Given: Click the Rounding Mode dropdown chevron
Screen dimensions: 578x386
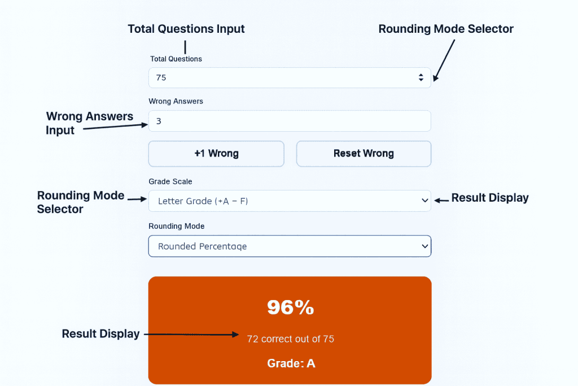Looking at the screenshot, I should tap(424, 246).
